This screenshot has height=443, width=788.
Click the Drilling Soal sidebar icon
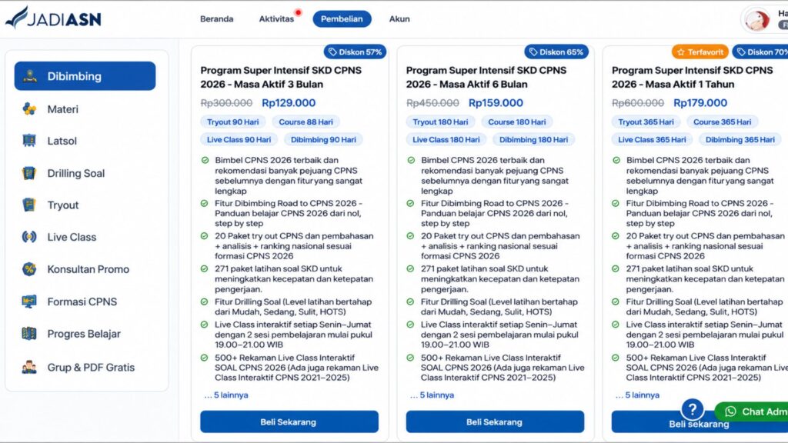click(30, 173)
